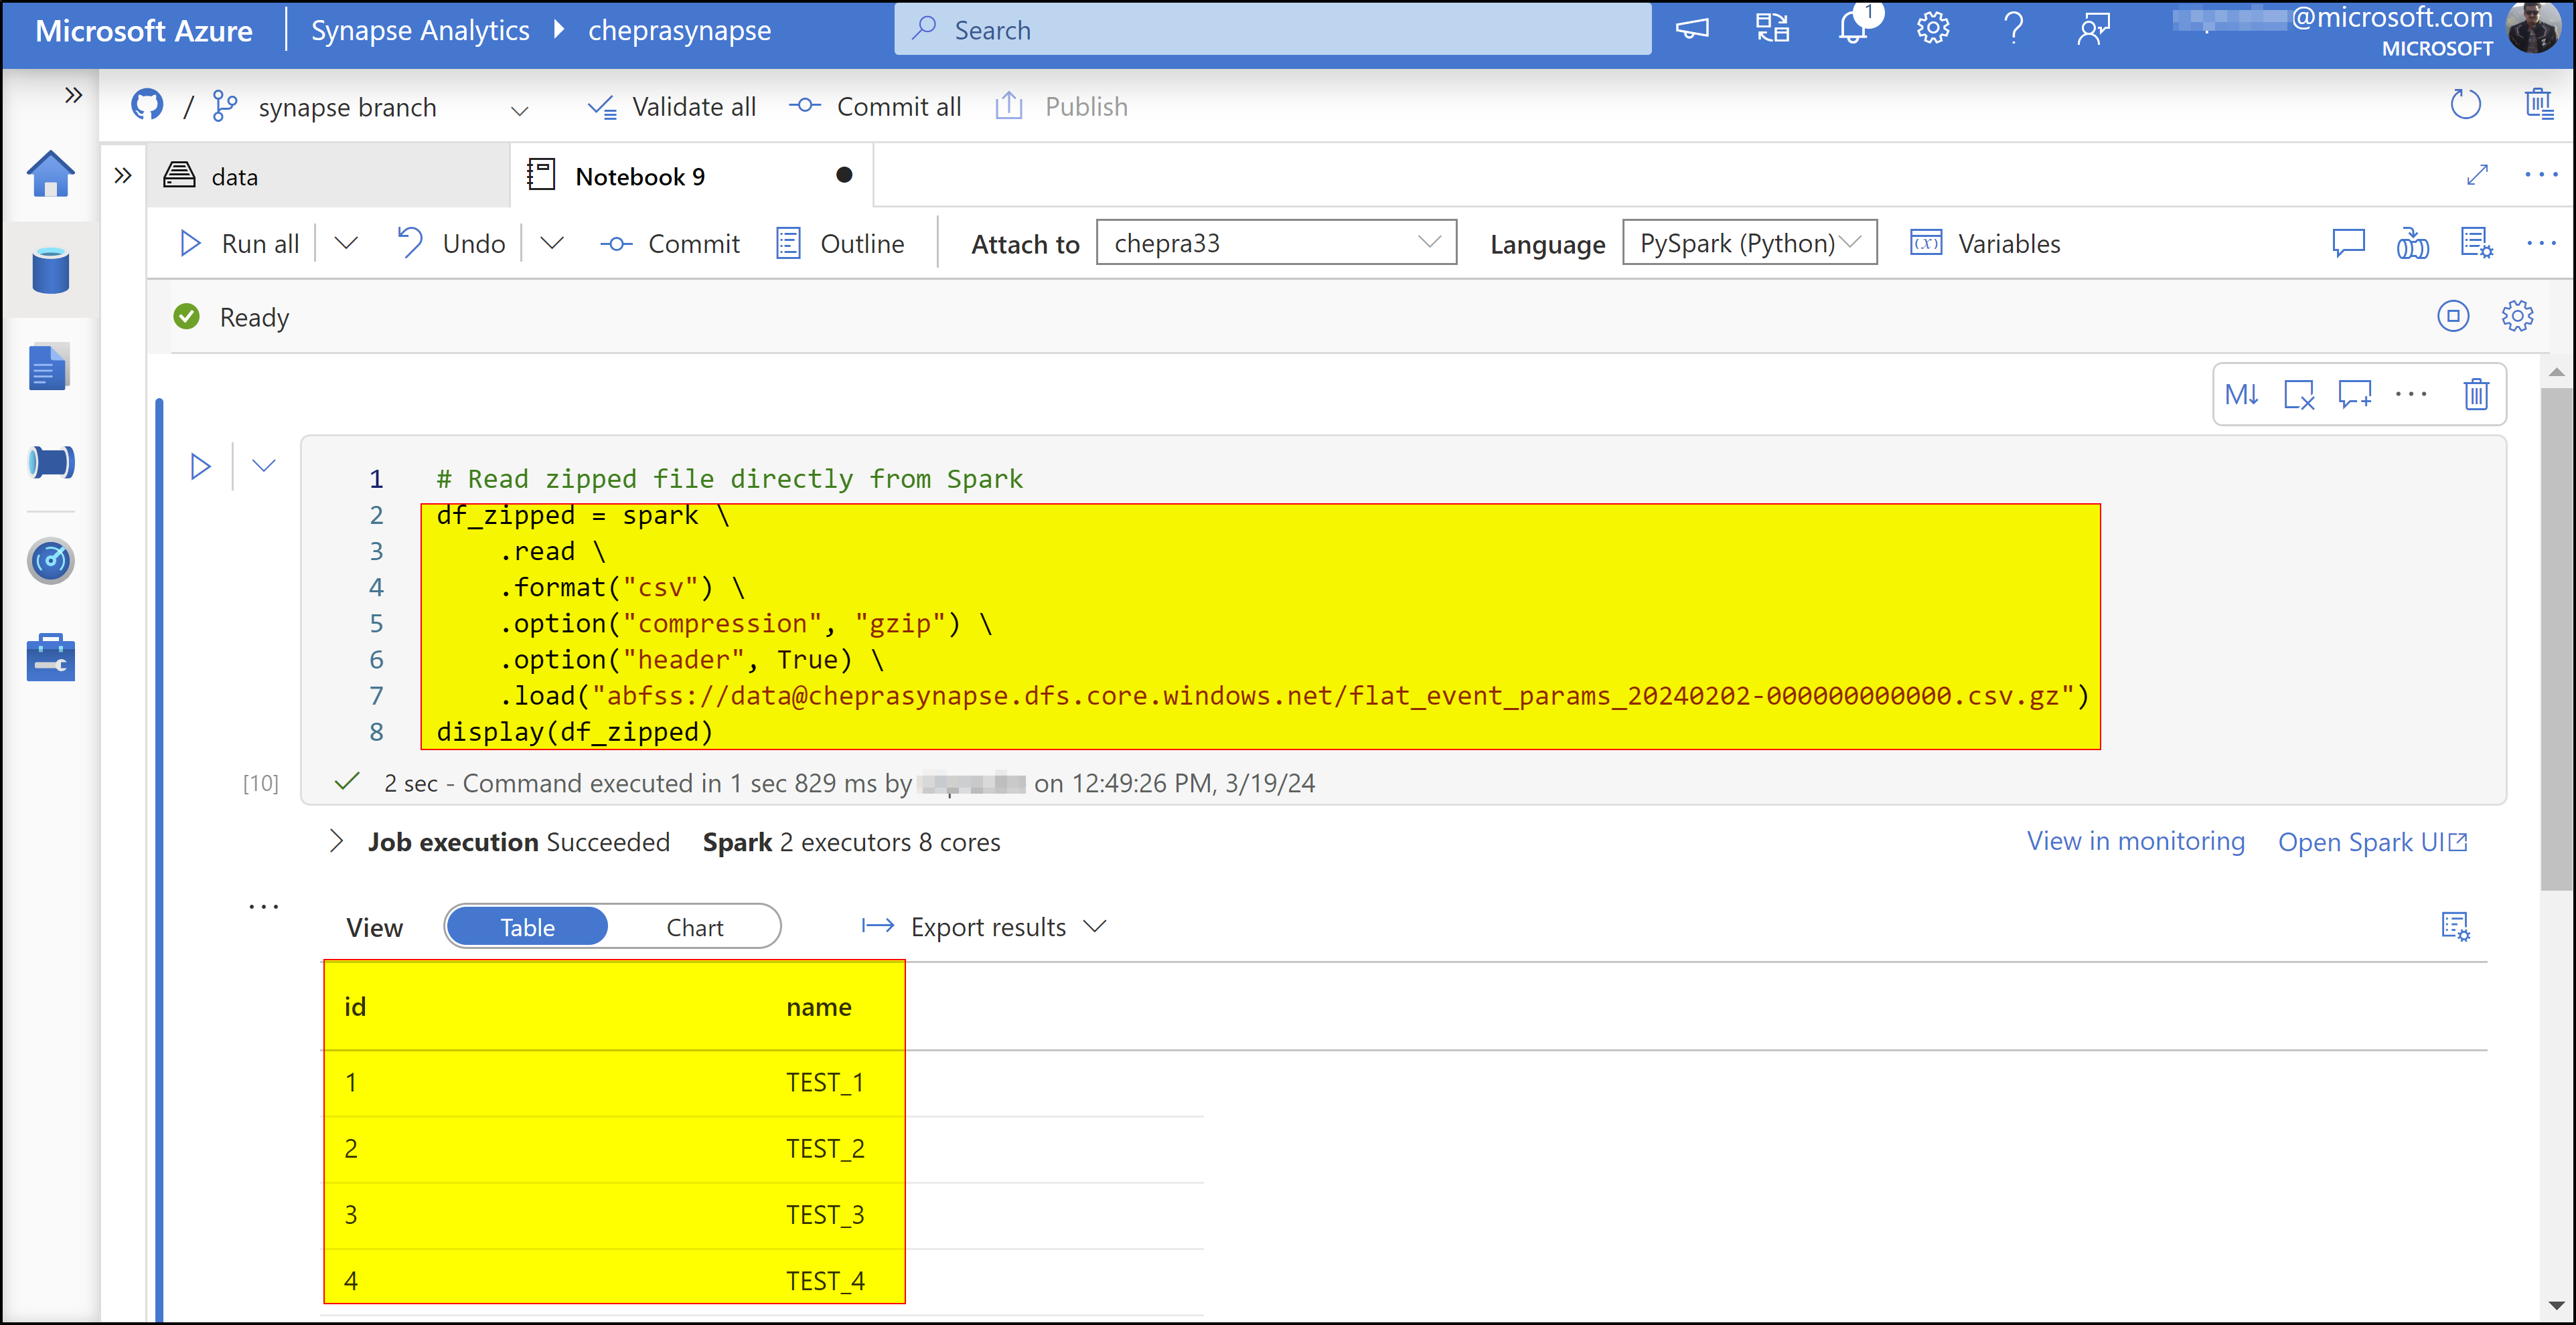Switch to the Notebook 9 tab
This screenshot has width=2576, height=1325.
[x=692, y=176]
